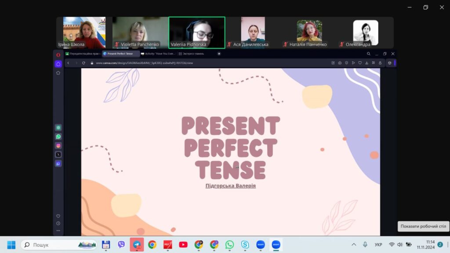Image resolution: width=450 pixels, height=253 pixels.
Task: Switch to the 'Activity: Have You Ever' tab
Action: point(158,54)
